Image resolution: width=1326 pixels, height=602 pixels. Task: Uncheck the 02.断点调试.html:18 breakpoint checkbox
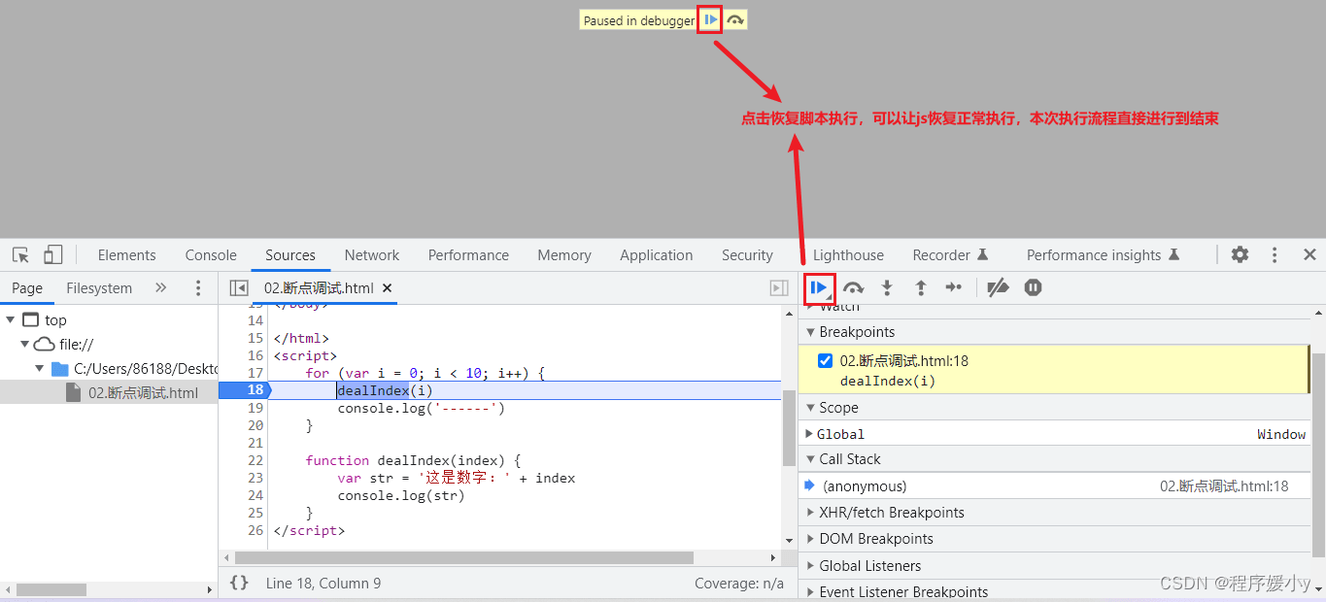pyautogui.click(x=825, y=361)
